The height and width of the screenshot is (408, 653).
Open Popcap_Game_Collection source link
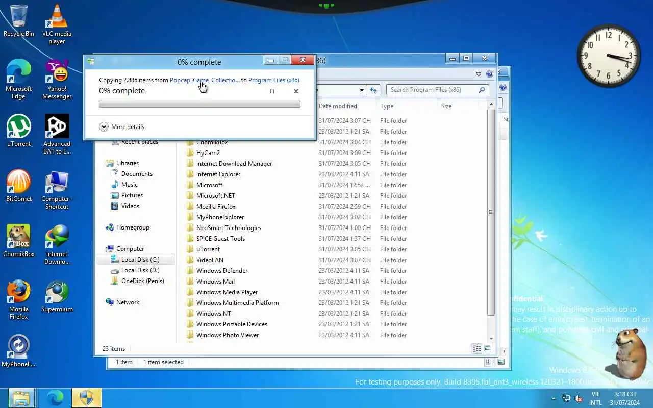pyautogui.click(x=205, y=80)
